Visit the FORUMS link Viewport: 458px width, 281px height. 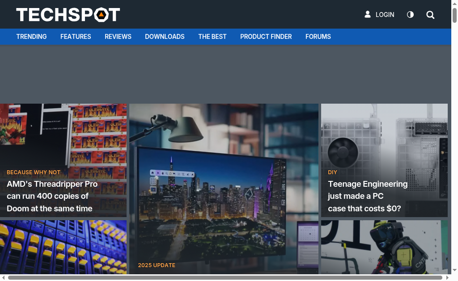(318, 37)
